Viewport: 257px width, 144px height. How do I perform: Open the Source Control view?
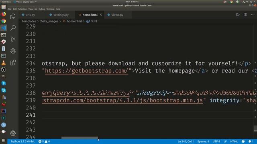click(13, 39)
